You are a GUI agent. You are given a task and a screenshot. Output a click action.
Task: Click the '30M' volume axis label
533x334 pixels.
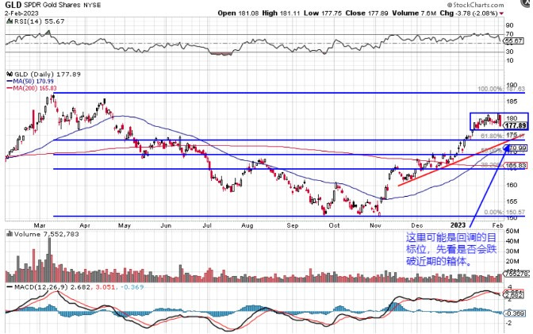(512, 251)
